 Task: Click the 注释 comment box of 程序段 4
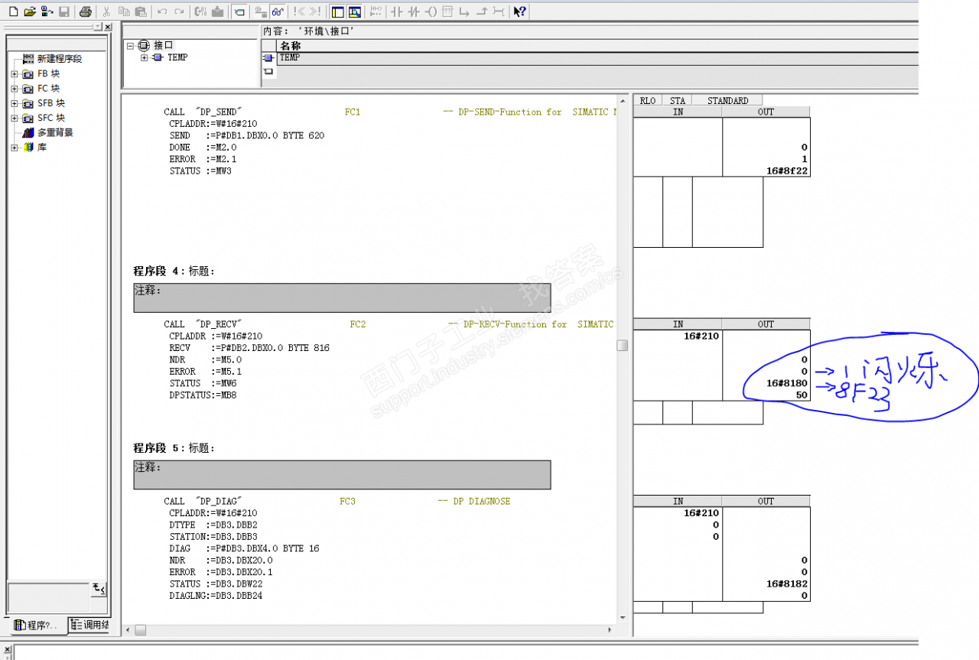point(342,297)
